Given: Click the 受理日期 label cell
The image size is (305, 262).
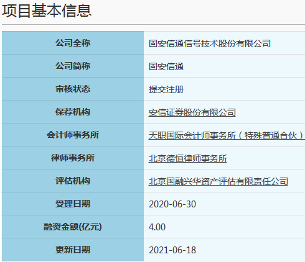Looking at the screenshot, I should click(x=73, y=204).
